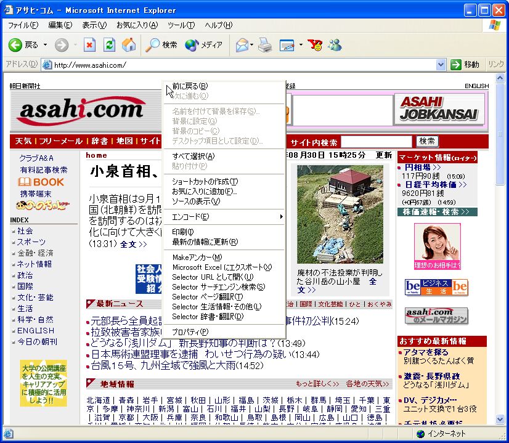Open the スポーツ index link
The height and width of the screenshot is (443, 509).
pos(31,242)
